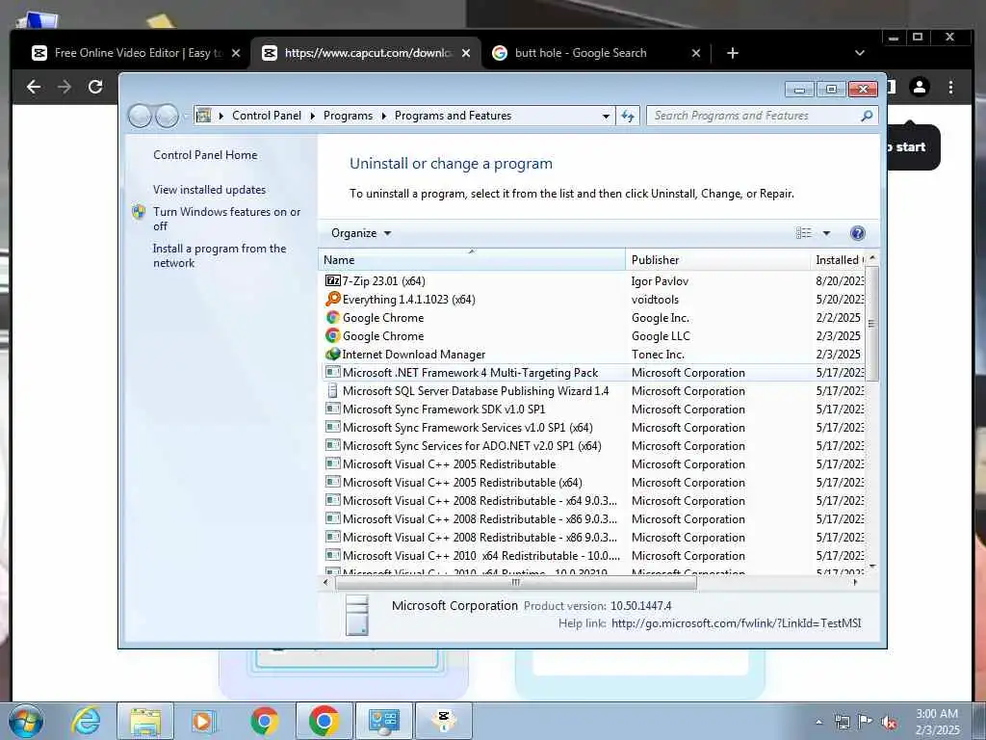Click Turn Windows features on or off

(x=227, y=219)
